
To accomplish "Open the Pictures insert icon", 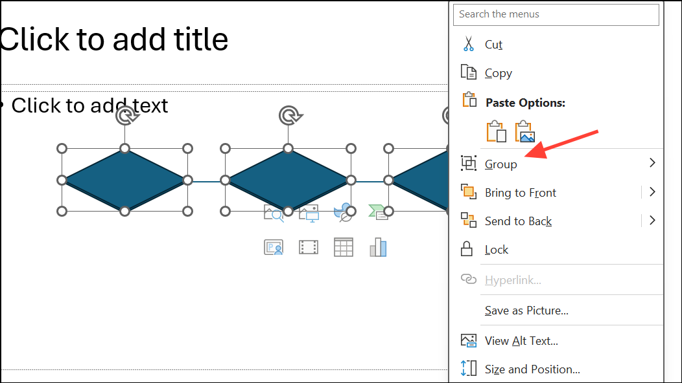I will click(309, 213).
